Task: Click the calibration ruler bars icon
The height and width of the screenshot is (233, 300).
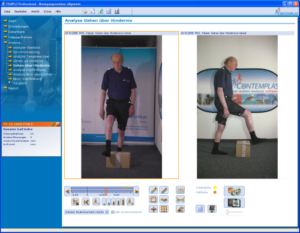Action: 180,190
